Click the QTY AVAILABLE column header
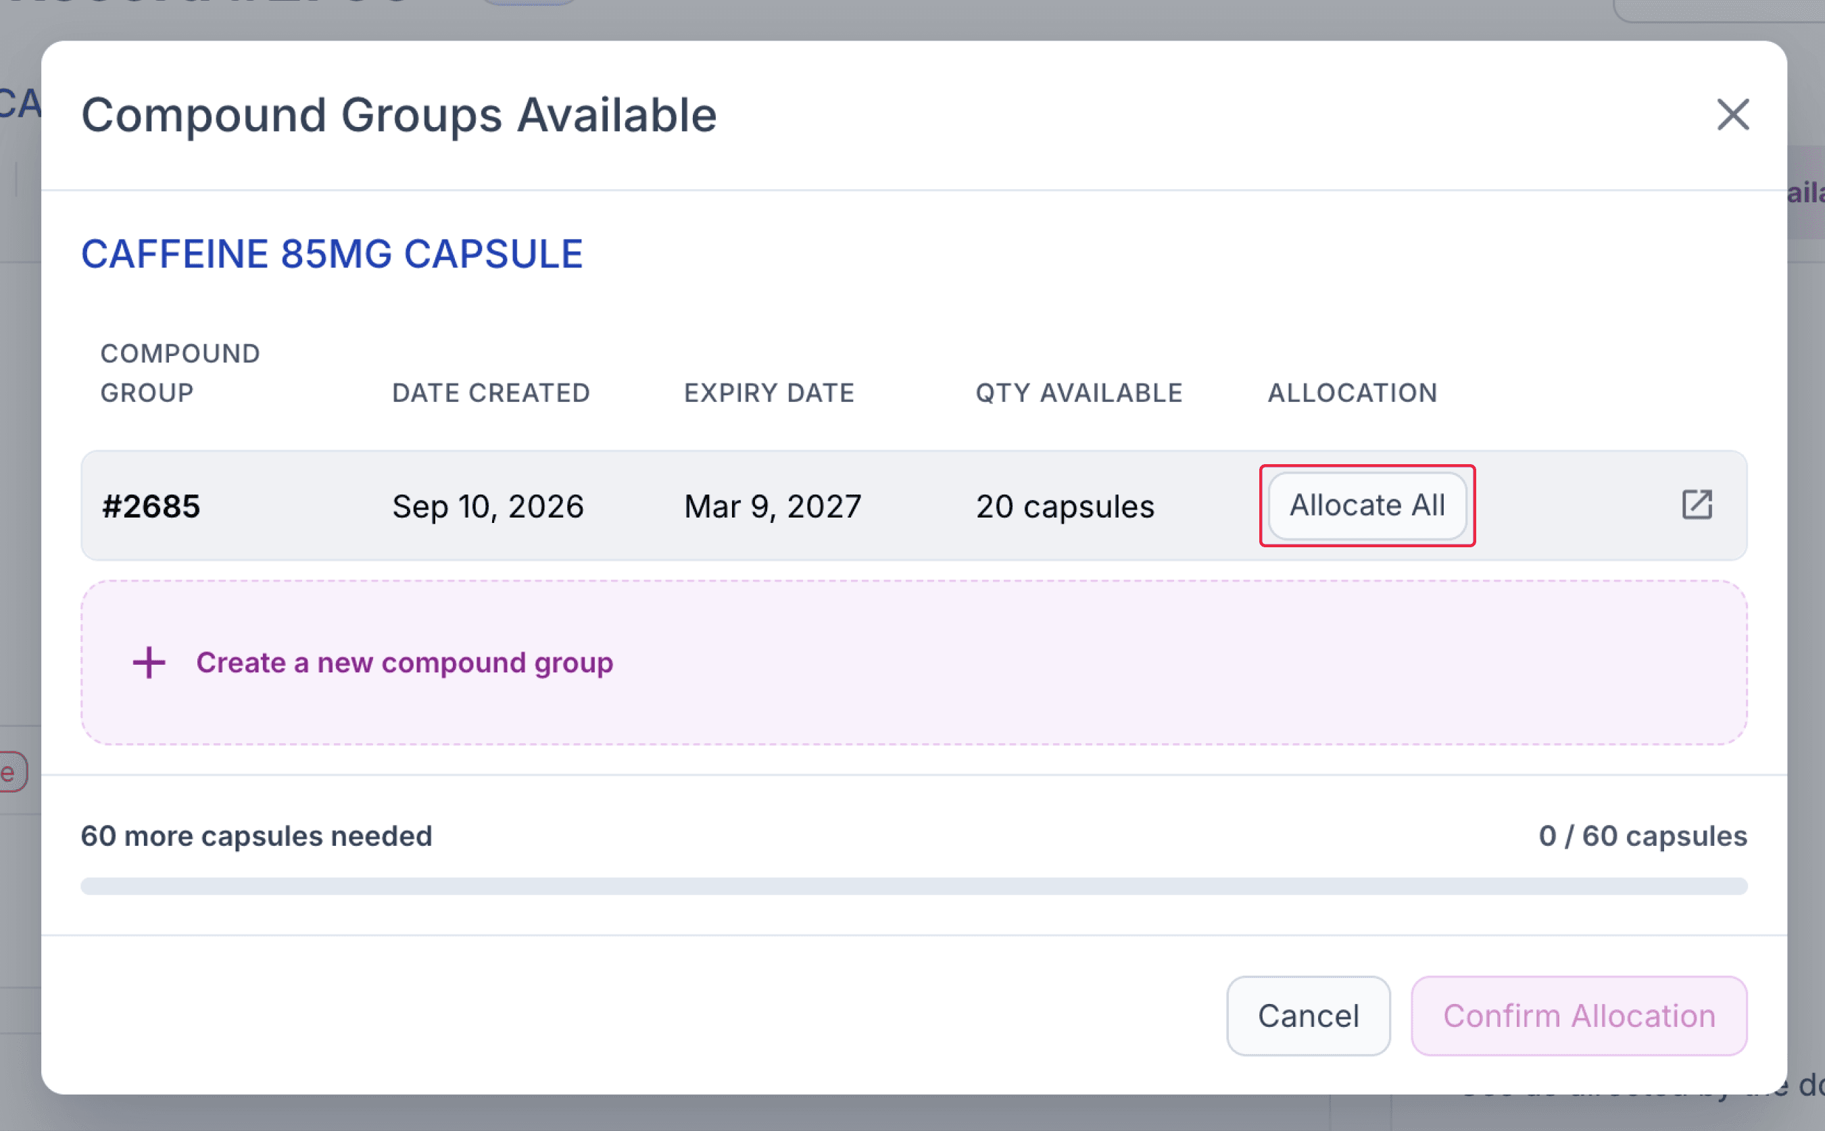This screenshot has width=1825, height=1131. (x=1079, y=393)
